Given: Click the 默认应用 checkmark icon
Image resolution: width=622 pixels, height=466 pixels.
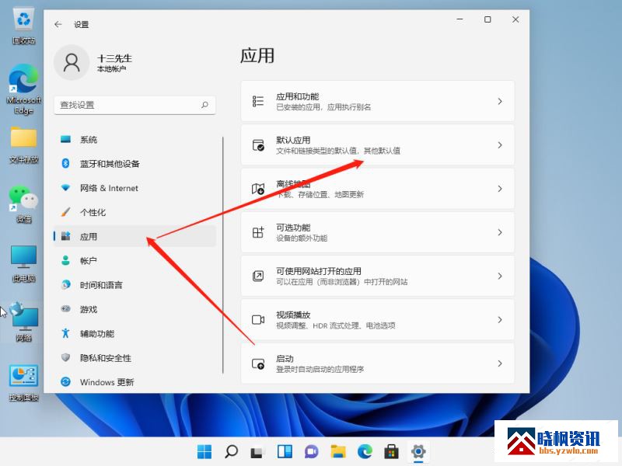Looking at the screenshot, I should coord(258,145).
